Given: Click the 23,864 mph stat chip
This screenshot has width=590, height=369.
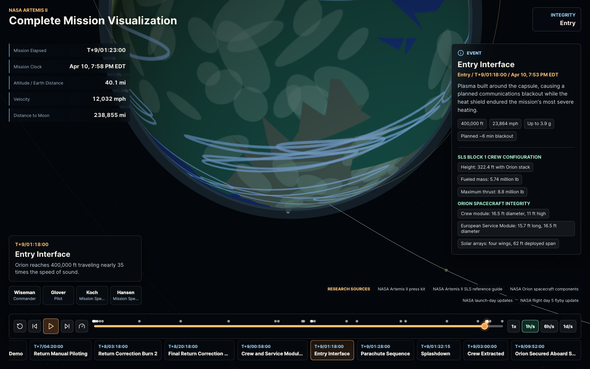Looking at the screenshot, I should [x=505, y=124].
